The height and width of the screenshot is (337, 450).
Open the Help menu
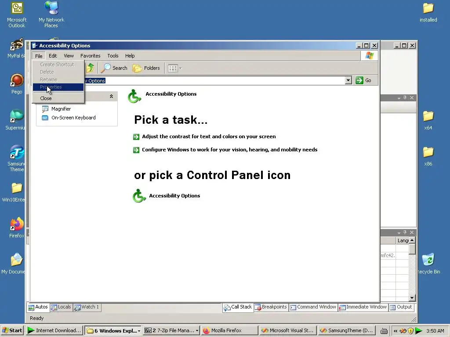tap(130, 56)
